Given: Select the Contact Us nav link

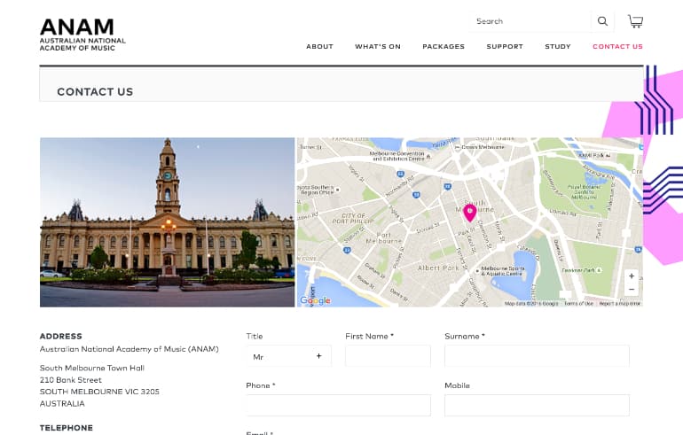Looking at the screenshot, I should click(617, 47).
